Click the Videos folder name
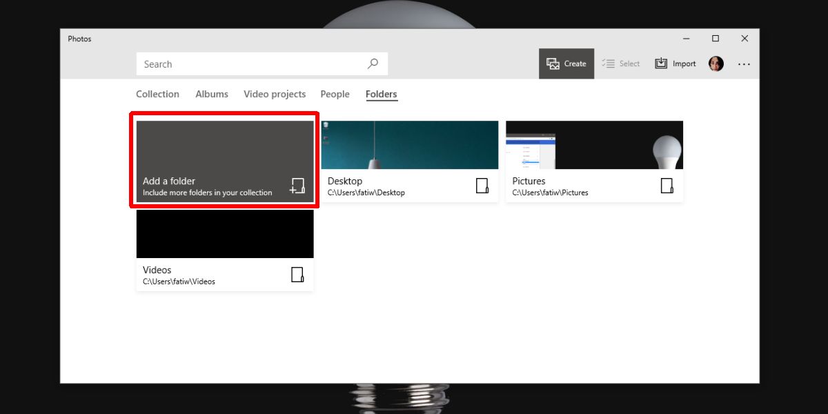The image size is (828, 414). (x=157, y=270)
